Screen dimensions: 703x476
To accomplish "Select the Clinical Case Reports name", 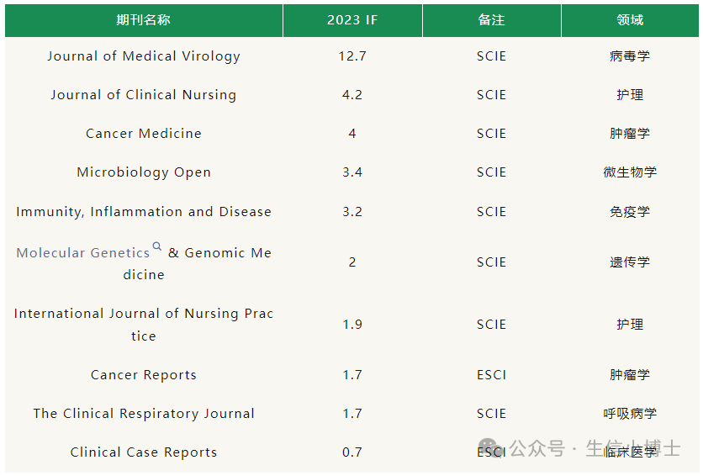I will point(144,452).
